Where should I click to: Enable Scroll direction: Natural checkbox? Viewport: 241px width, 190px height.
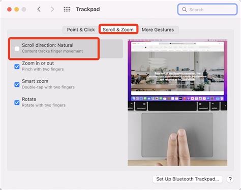point(17,49)
